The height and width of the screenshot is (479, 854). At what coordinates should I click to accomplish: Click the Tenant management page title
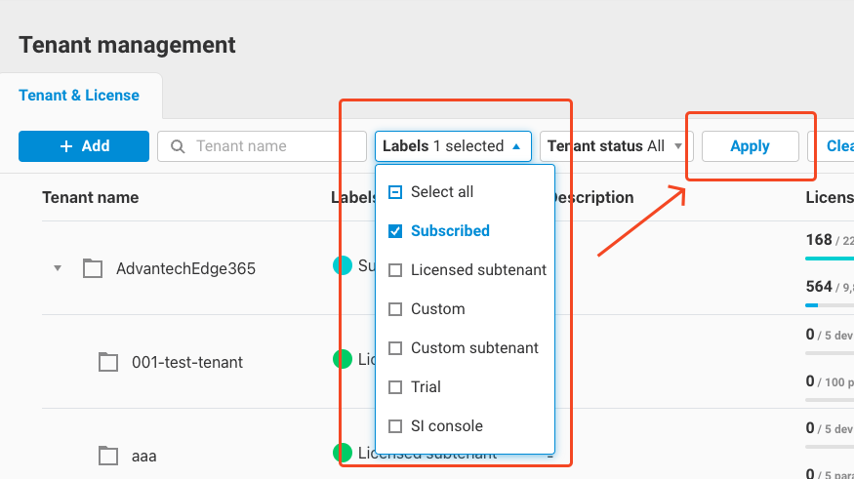click(128, 45)
